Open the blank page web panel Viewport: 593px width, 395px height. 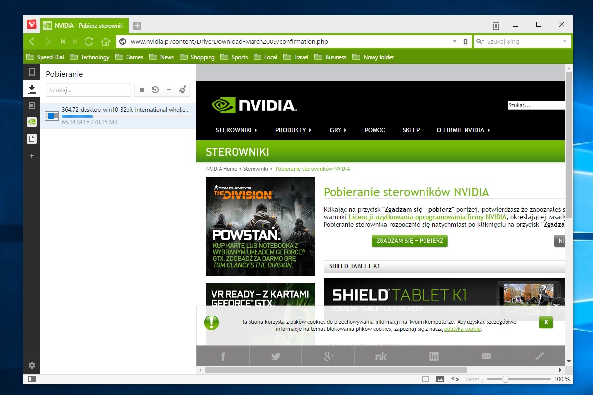[x=32, y=139]
